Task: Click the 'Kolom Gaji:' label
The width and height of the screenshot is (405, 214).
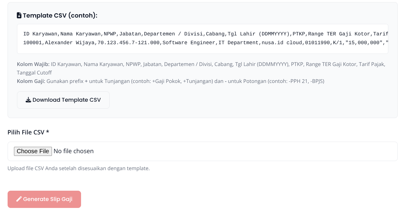Action: [x=31, y=81]
